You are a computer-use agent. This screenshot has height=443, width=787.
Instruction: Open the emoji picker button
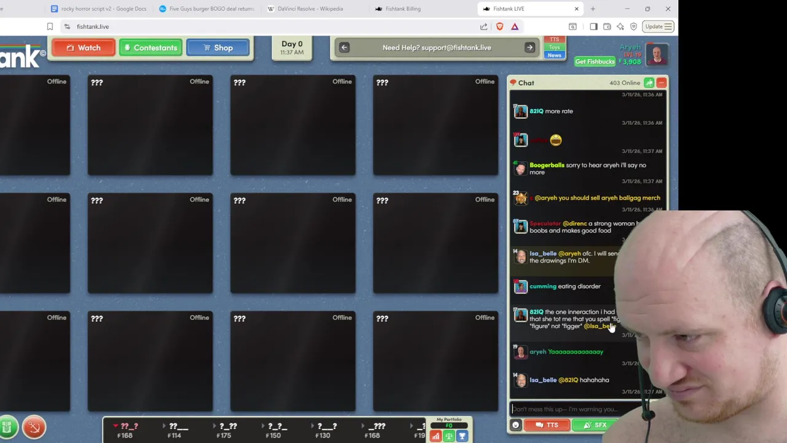coord(516,425)
